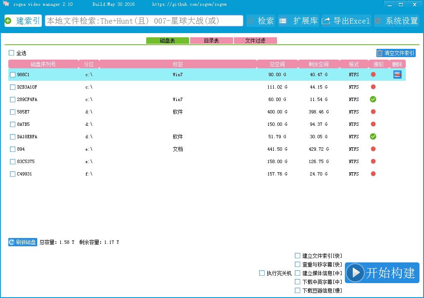This screenshot has width=424, height=298.
Task: Check the box for disk 83C5375
Action: (x=12, y=162)
